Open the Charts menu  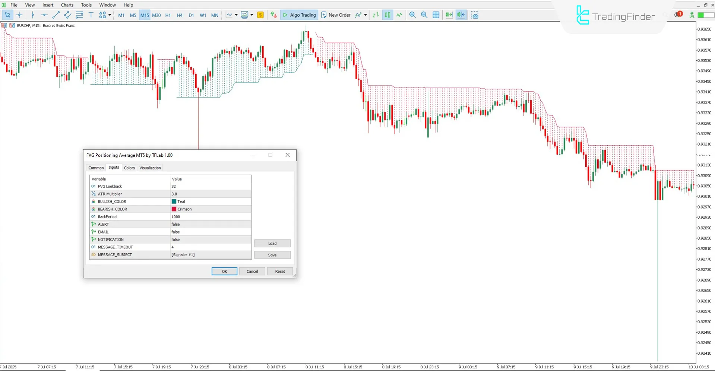67,5
